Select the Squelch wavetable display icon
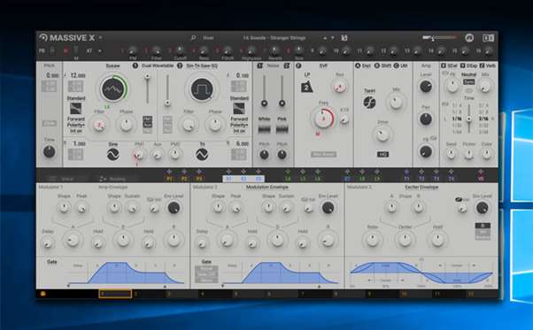Image resolution: width=533 pixels, height=330 pixels. pos(112,89)
